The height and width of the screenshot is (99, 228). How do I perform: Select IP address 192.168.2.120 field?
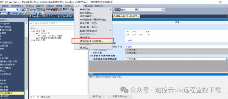pos(176,32)
